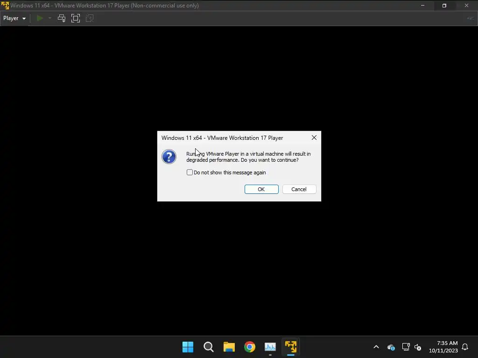This screenshot has height=358, width=478.
Task: Restore down the VMware Player window
Action: click(444, 6)
